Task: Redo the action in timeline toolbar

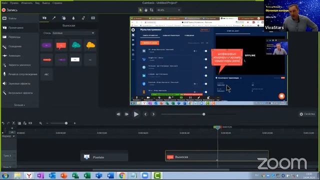Action: 8,123
